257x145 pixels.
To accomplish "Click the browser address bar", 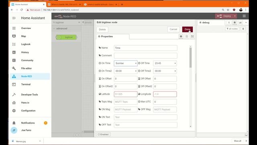I will click(123, 10).
